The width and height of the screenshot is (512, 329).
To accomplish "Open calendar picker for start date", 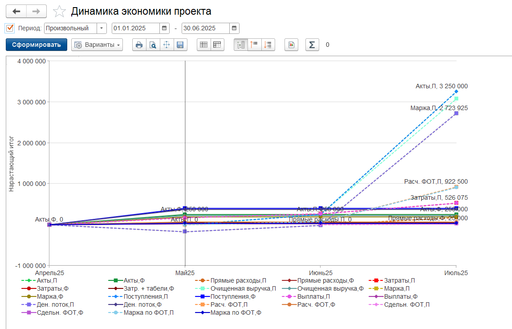I will click(x=165, y=28).
